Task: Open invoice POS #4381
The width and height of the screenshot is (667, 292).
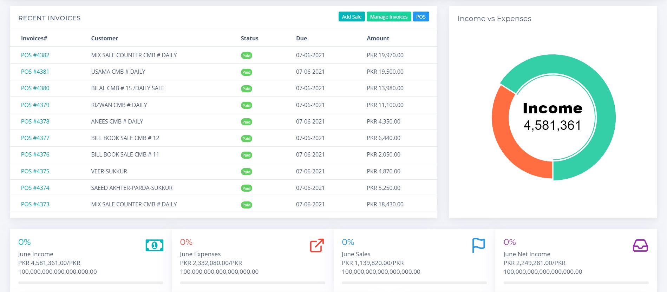Action: click(x=35, y=72)
